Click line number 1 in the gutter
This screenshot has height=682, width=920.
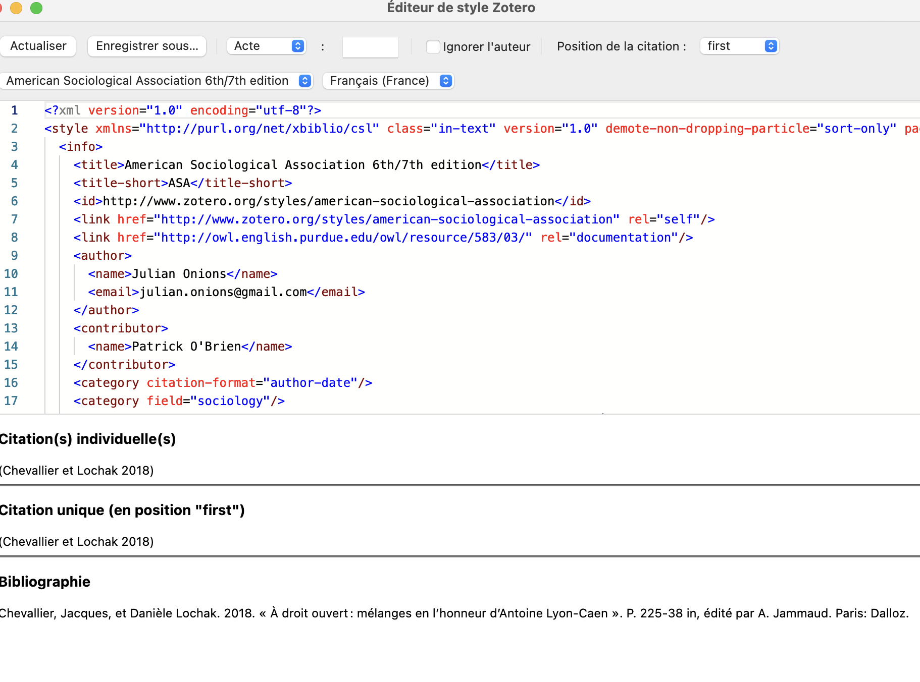tap(14, 110)
